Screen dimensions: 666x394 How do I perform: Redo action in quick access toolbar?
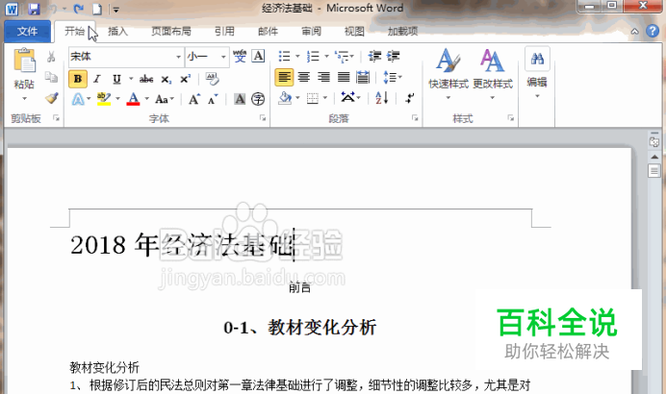79,9
